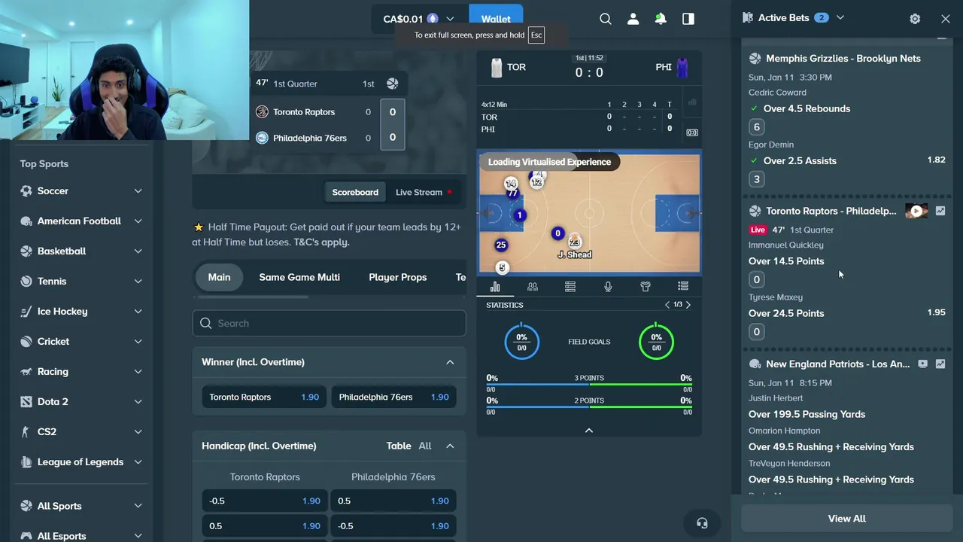Collapse Handicap (Incl. Overtime) market
Image resolution: width=963 pixels, height=542 pixels.
(450, 446)
